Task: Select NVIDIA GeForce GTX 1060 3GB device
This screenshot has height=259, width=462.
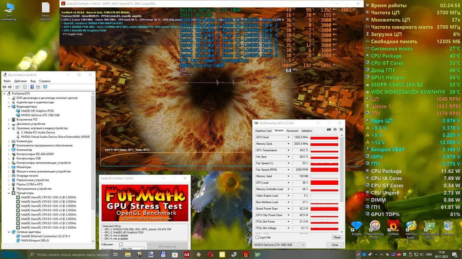Action: click(x=40, y=115)
